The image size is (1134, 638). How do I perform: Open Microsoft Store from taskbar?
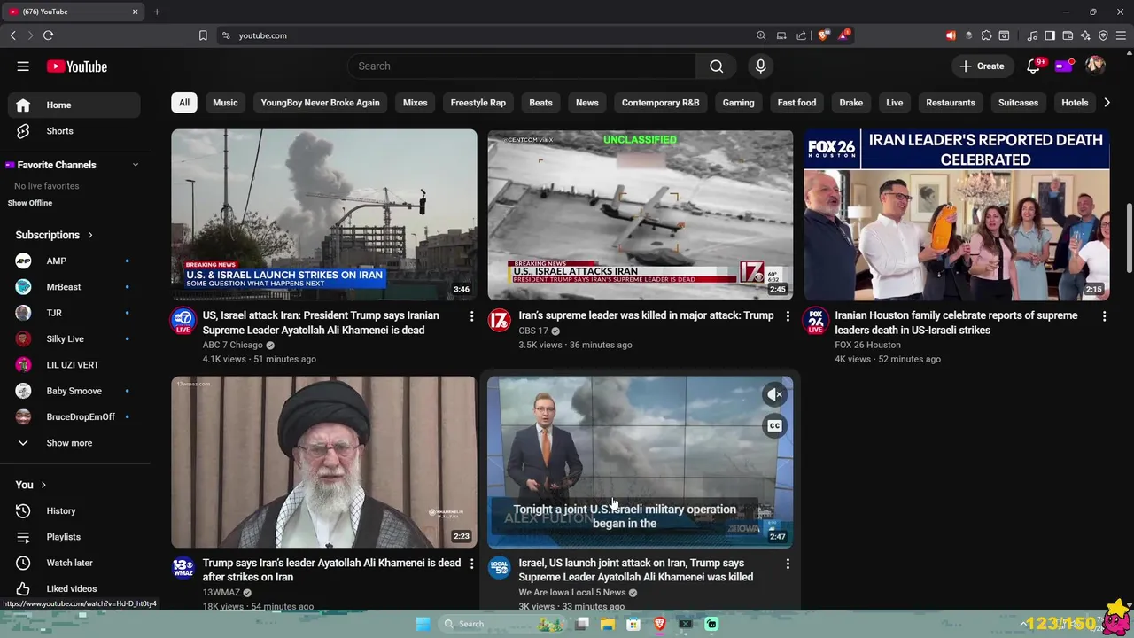click(633, 624)
